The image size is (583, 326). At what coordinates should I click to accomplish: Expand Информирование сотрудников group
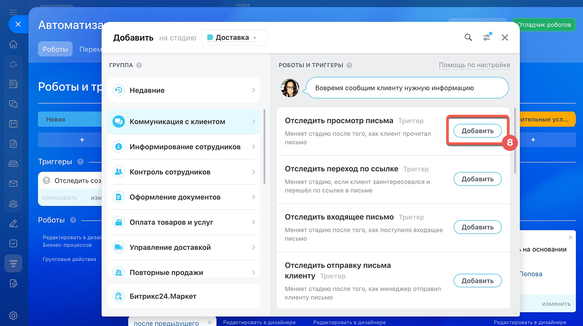click(x=183, y=147)
